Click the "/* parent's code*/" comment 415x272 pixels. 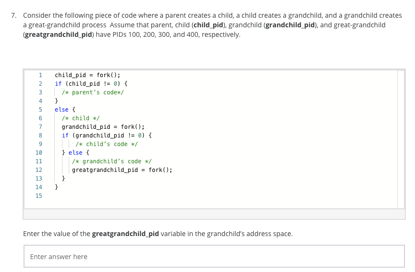pos(93,92)
